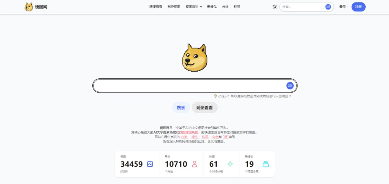
Task: Click the cyan collection icon beside 19
Action: click(266, 164)
